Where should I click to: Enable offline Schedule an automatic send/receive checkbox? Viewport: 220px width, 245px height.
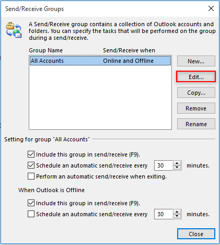[x=31, y=214]
